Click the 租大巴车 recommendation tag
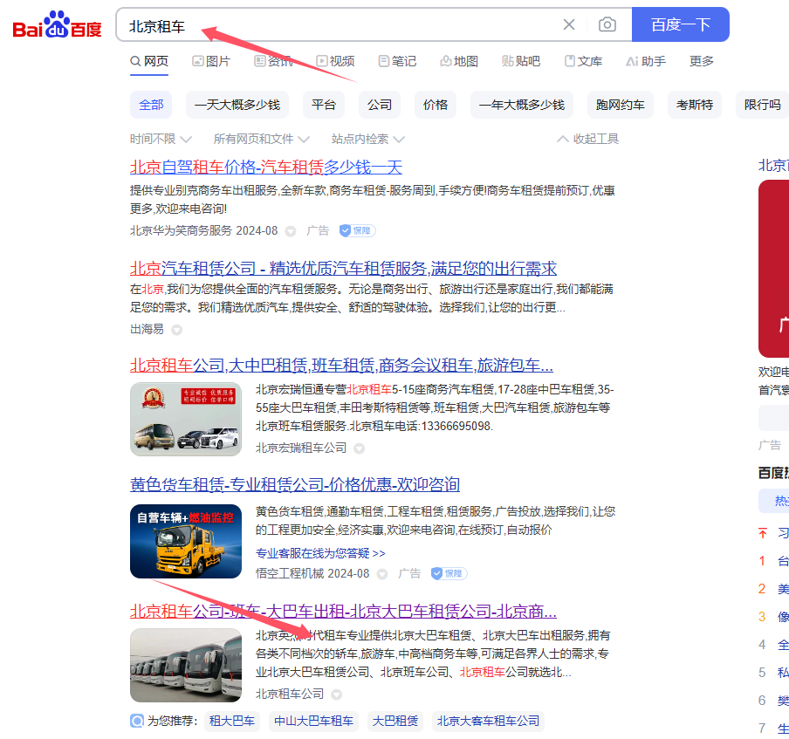The height and width of the screenshot is (739, 789). [x=232, y=722]
